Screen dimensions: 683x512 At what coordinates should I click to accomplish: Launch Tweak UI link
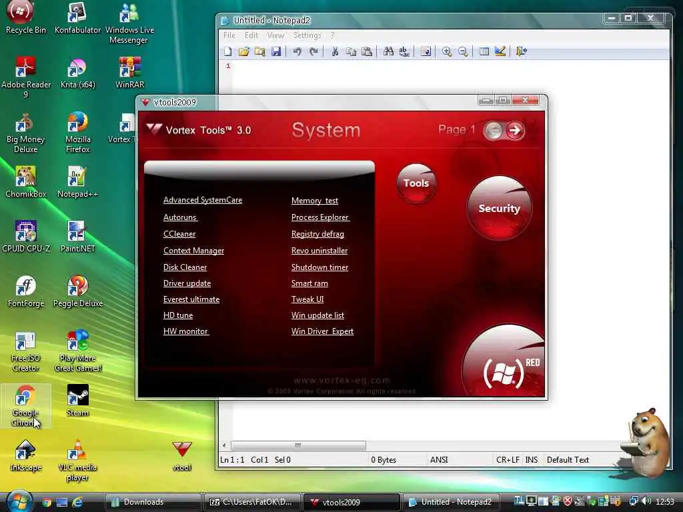tap(307, 299)
